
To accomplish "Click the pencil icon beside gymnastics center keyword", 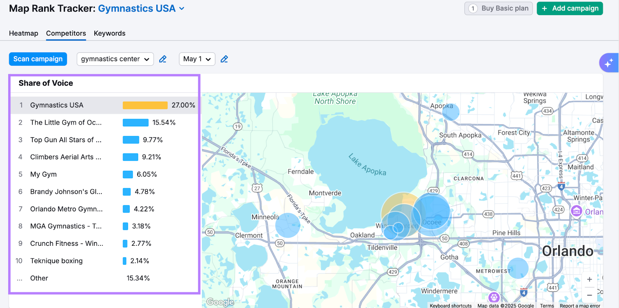I will (163, 59).
